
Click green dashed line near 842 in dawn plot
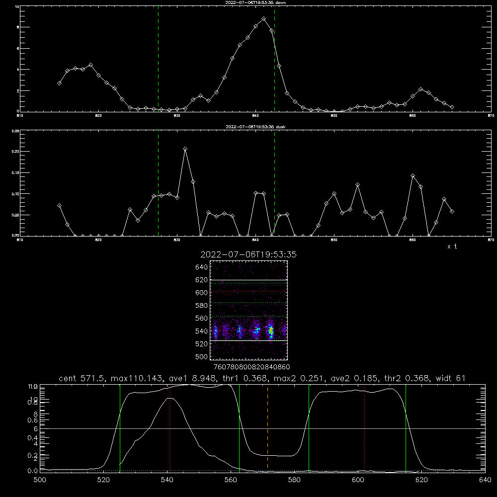click(274, 59)
